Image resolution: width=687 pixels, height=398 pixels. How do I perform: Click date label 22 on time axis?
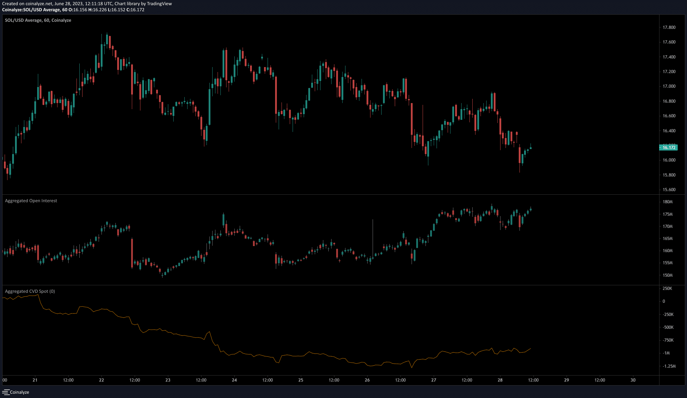pos(101,380)
